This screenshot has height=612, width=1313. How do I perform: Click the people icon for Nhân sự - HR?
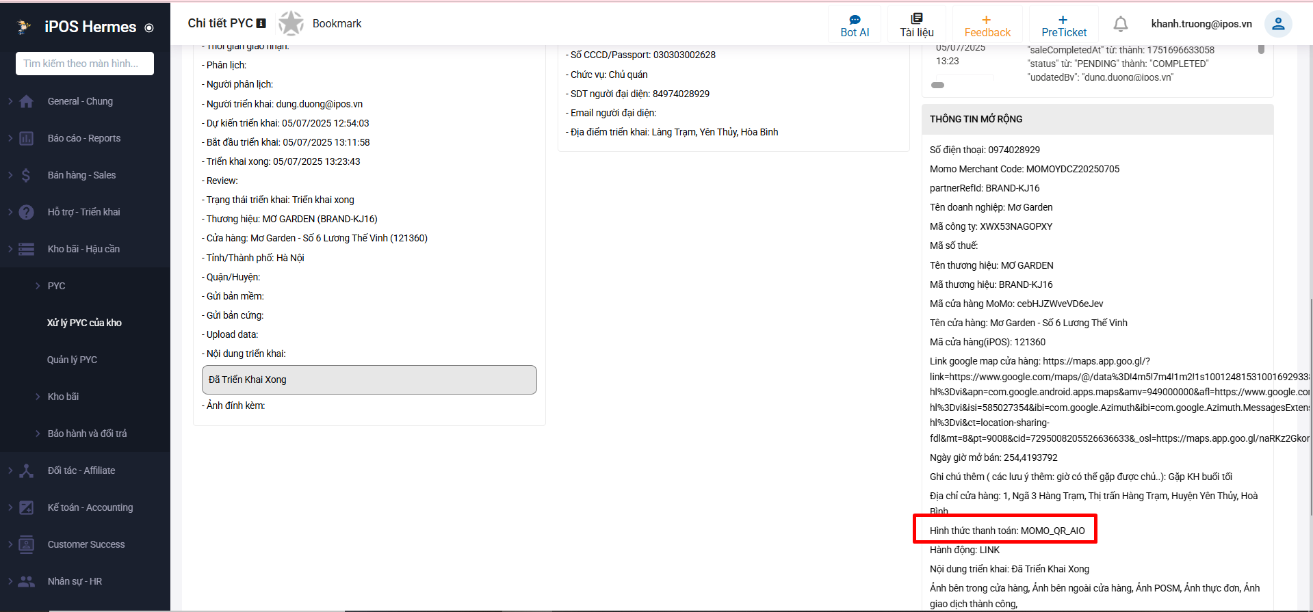coord(27,582)
